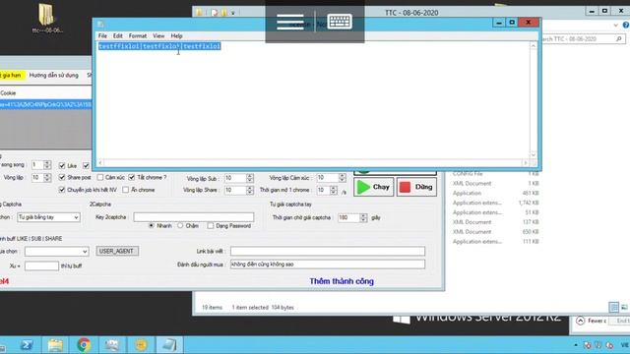Open the Notepad Help menu

tap(176, 35)
